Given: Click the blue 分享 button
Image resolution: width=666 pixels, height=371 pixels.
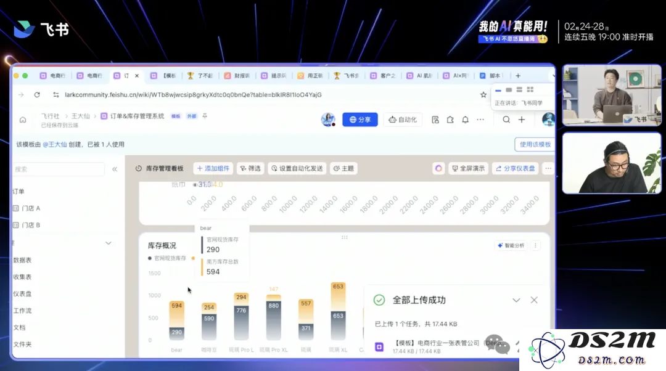Looking at the screenshot, I should 360,120.
